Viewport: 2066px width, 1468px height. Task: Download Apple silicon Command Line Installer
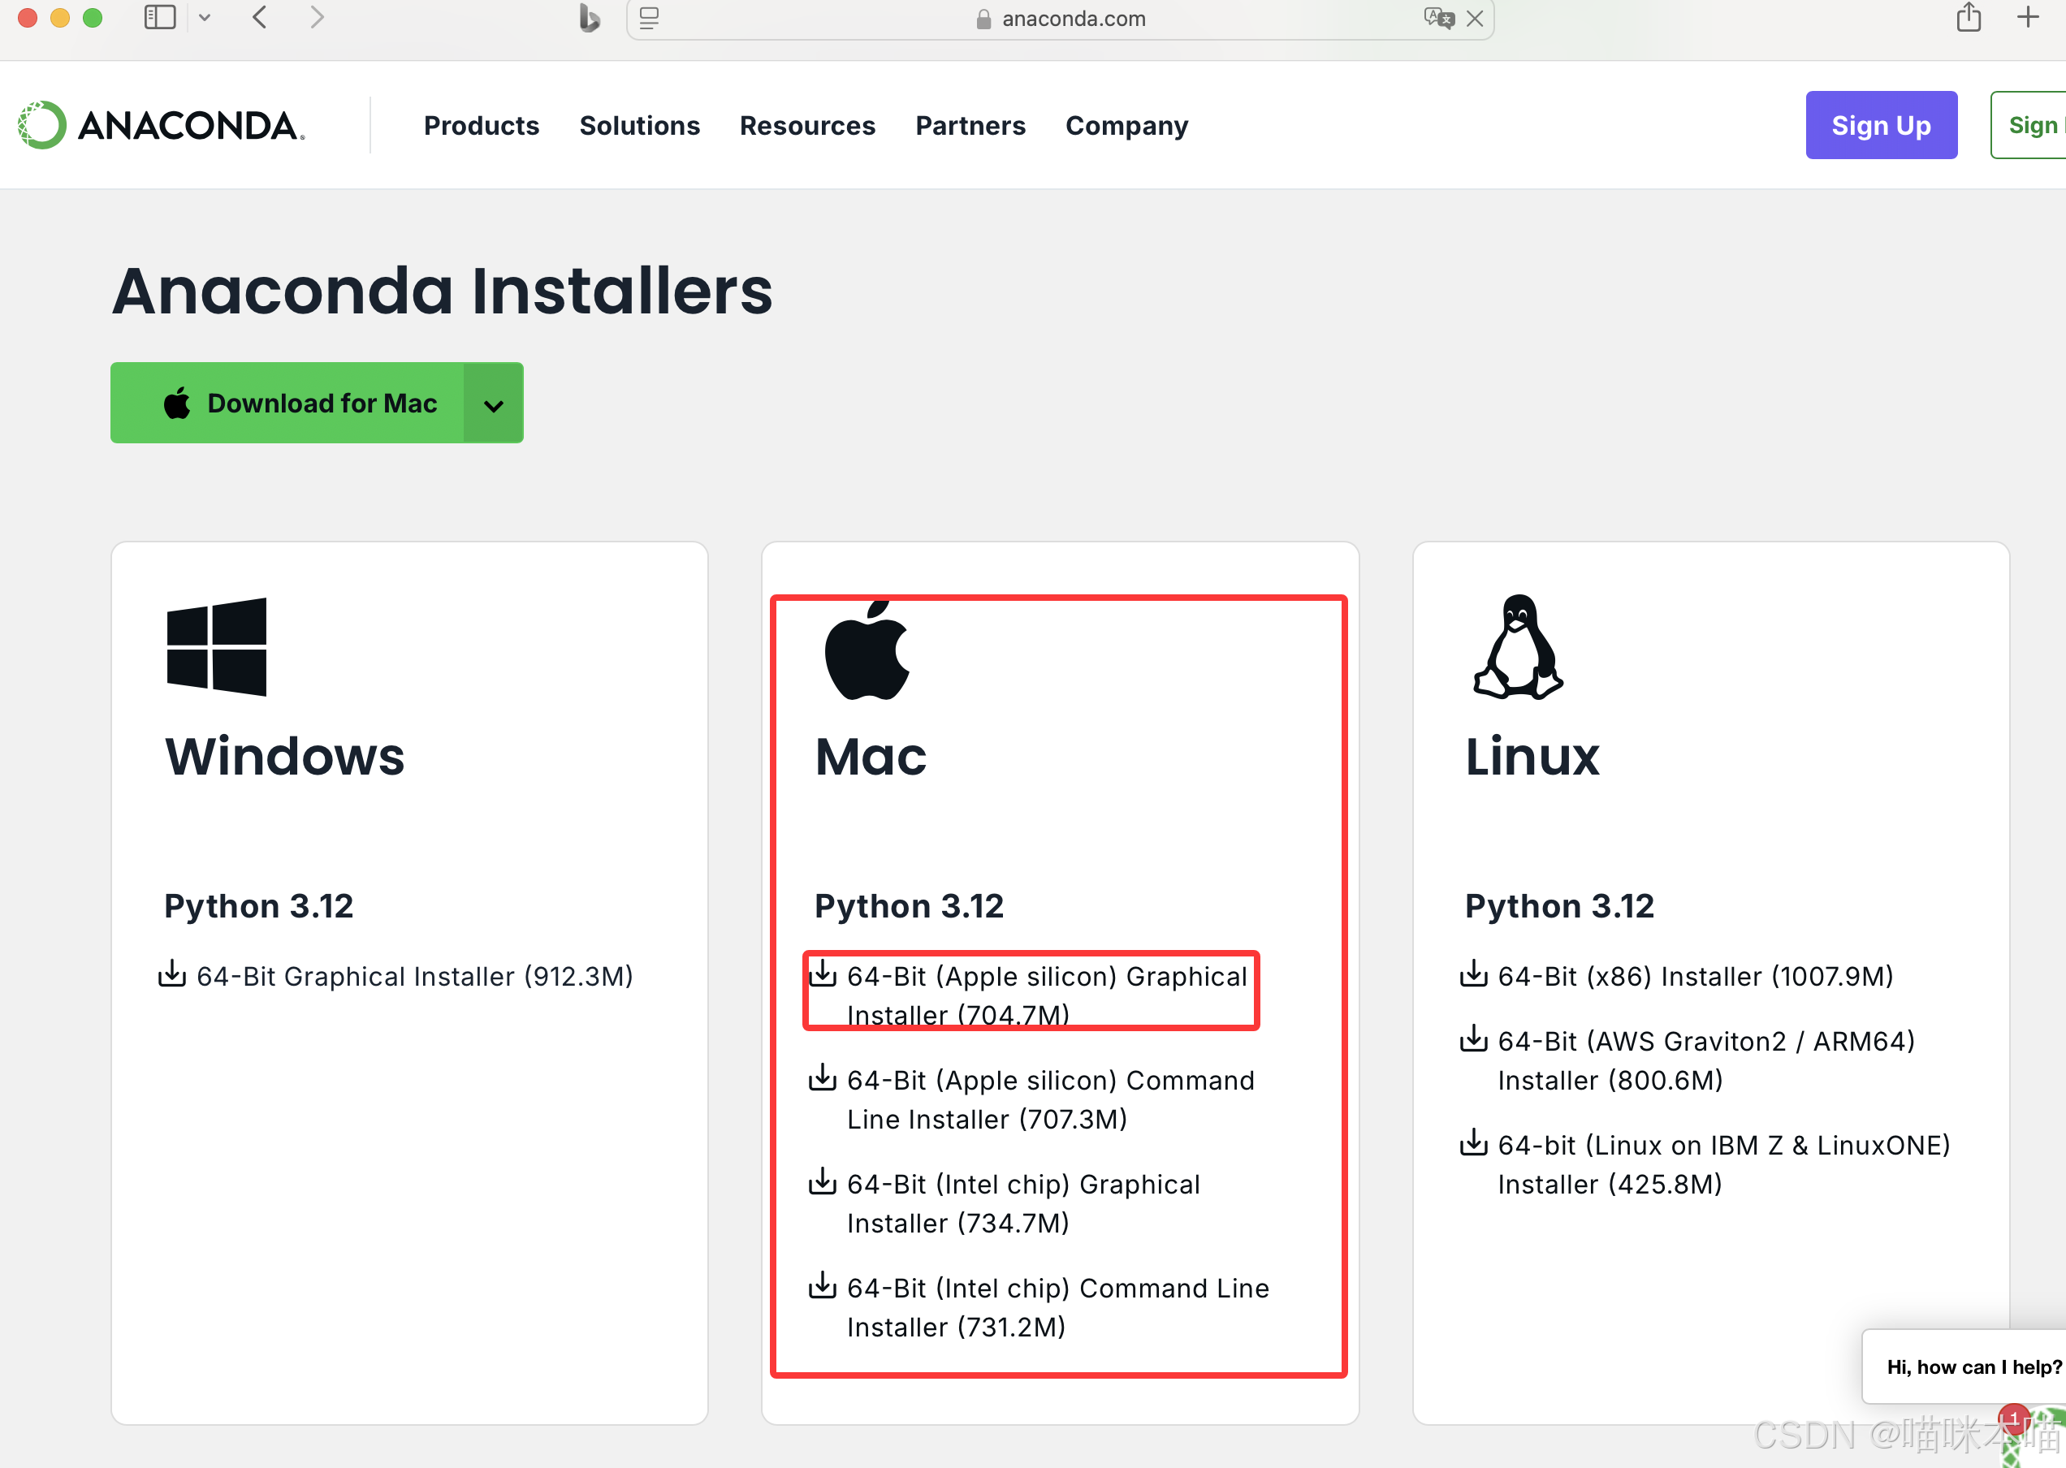tap(1048, 1099)
